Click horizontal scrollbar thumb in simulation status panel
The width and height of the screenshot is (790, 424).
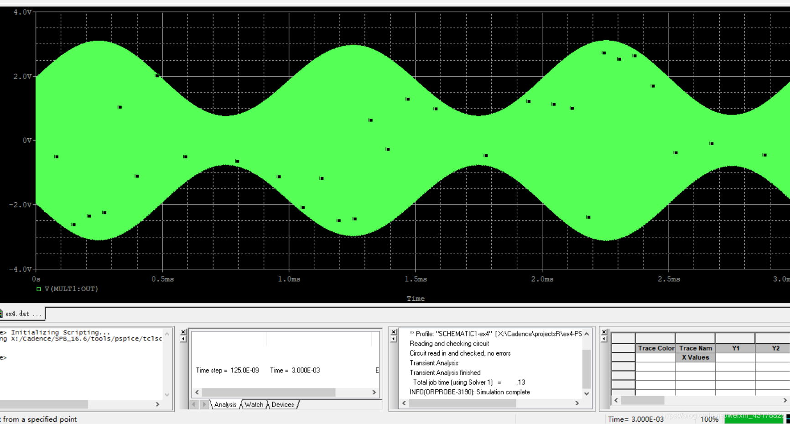tap(269, 393)
